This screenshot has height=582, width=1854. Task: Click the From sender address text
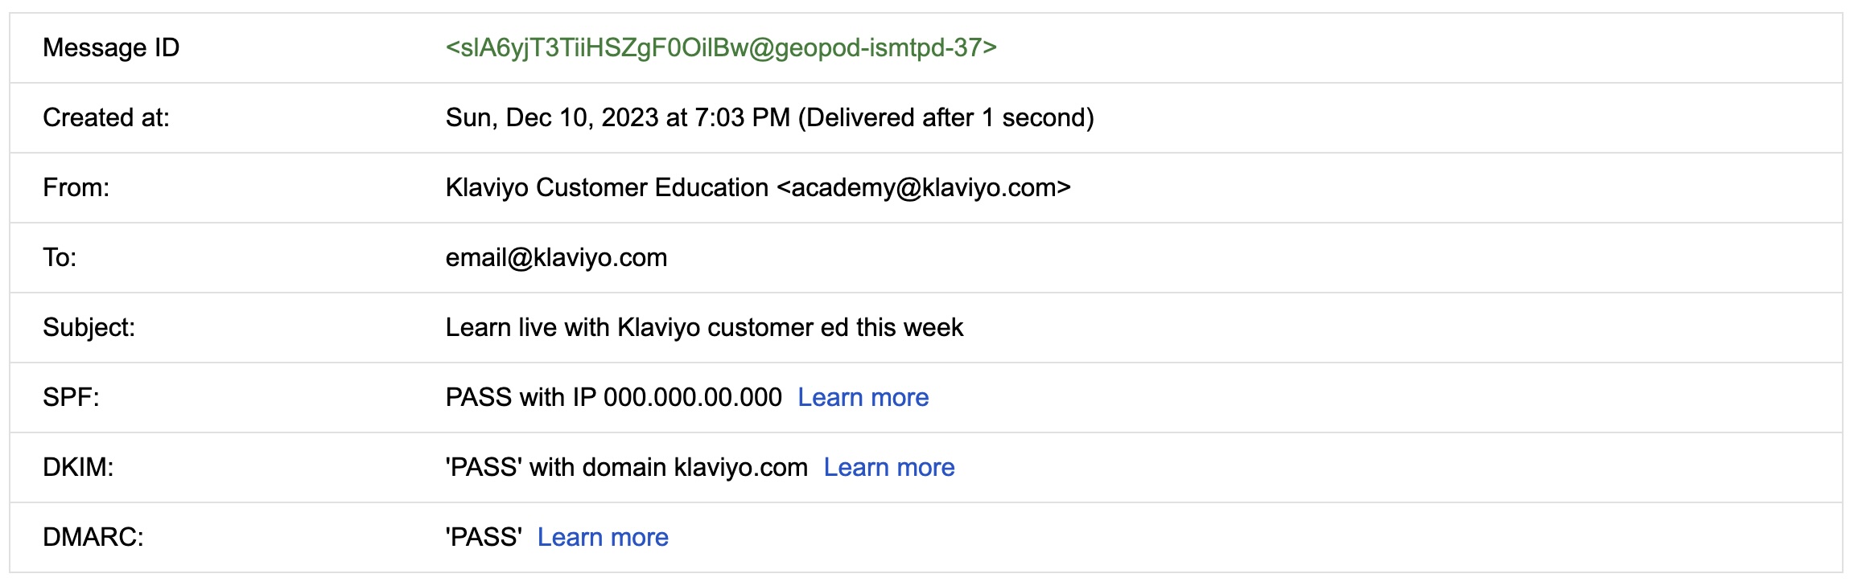coord(757,188)
